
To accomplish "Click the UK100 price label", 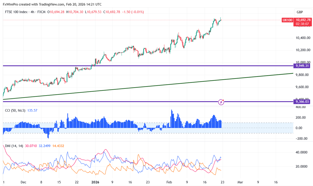I will pyautogui.click(x=287, y=20).
